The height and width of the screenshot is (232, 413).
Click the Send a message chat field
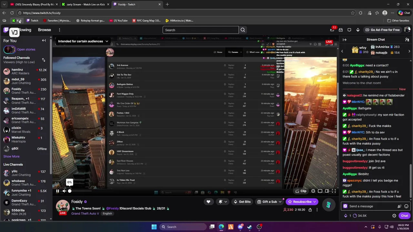point(373,206)
